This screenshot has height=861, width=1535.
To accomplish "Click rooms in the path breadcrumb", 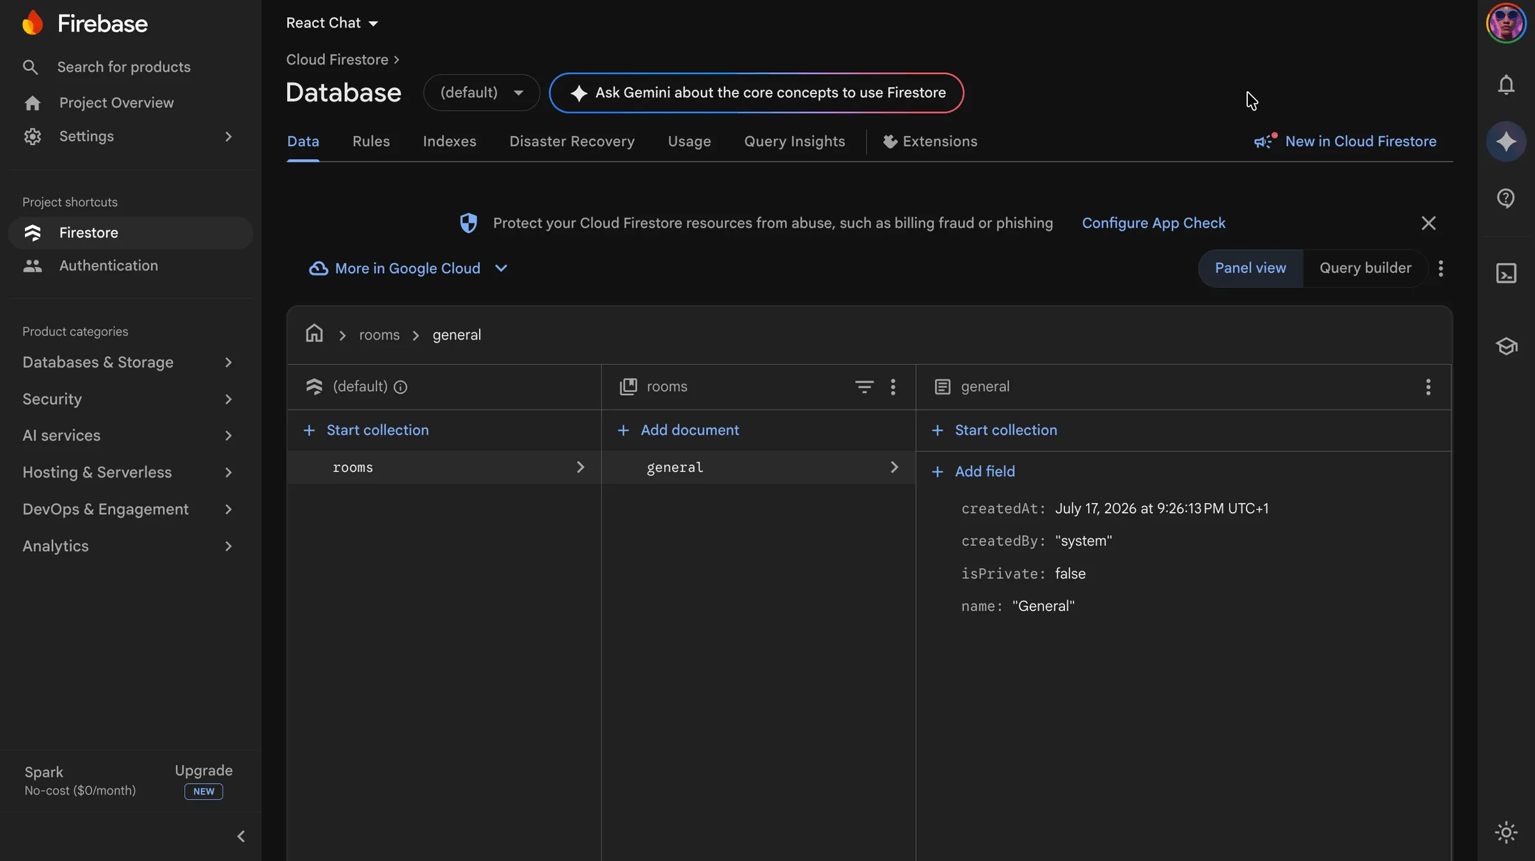I will coord(379,335).
